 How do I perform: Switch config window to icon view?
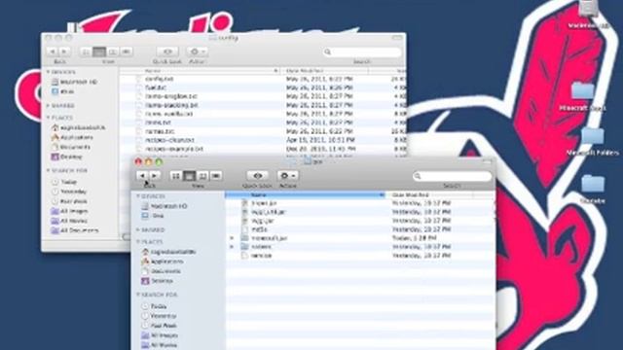(86, 52)
